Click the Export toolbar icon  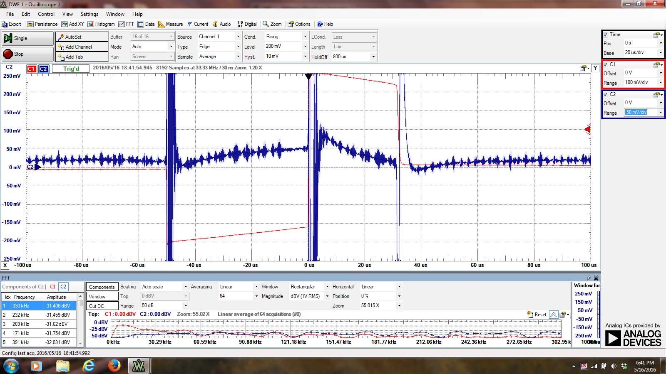[x=11, y=24]
